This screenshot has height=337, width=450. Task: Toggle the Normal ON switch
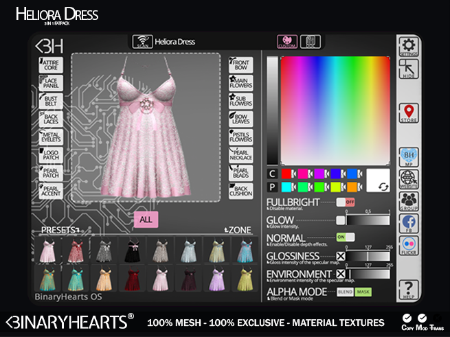(346, 237)
